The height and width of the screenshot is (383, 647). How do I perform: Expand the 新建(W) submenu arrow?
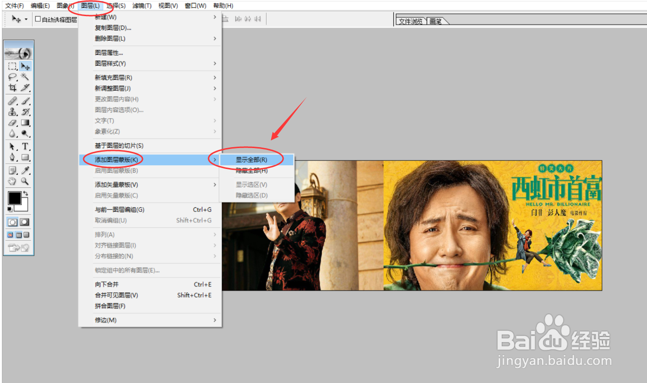tap(215, 17)
